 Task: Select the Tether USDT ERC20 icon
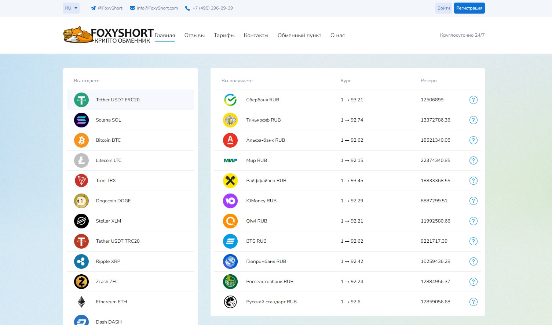coord(81,100)
